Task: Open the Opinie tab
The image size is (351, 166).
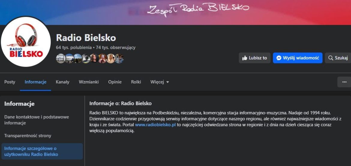Action: point(115,82)
